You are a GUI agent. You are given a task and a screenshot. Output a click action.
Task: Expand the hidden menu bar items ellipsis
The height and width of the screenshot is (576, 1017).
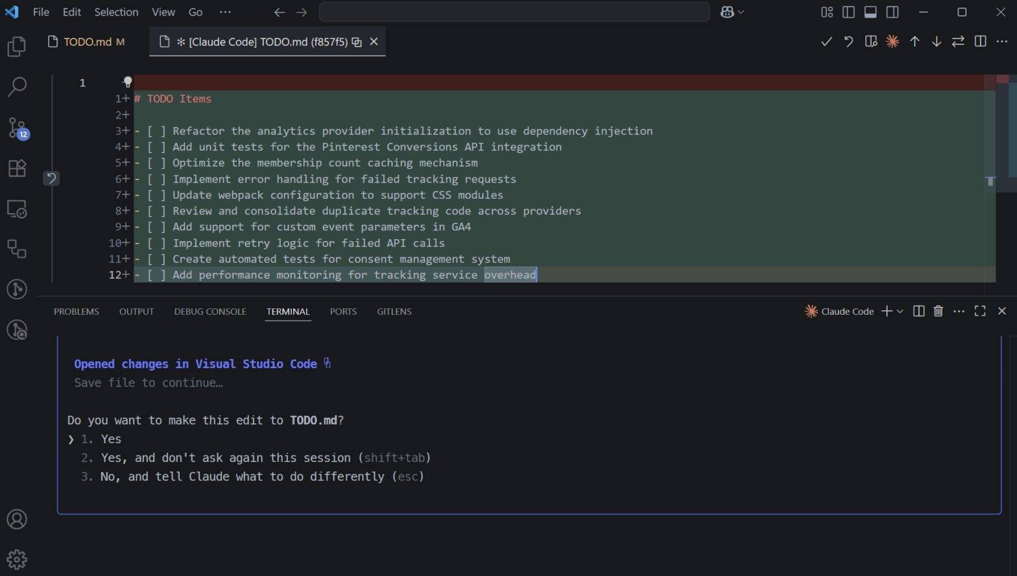pyautogui.click(x=225, y=12)
